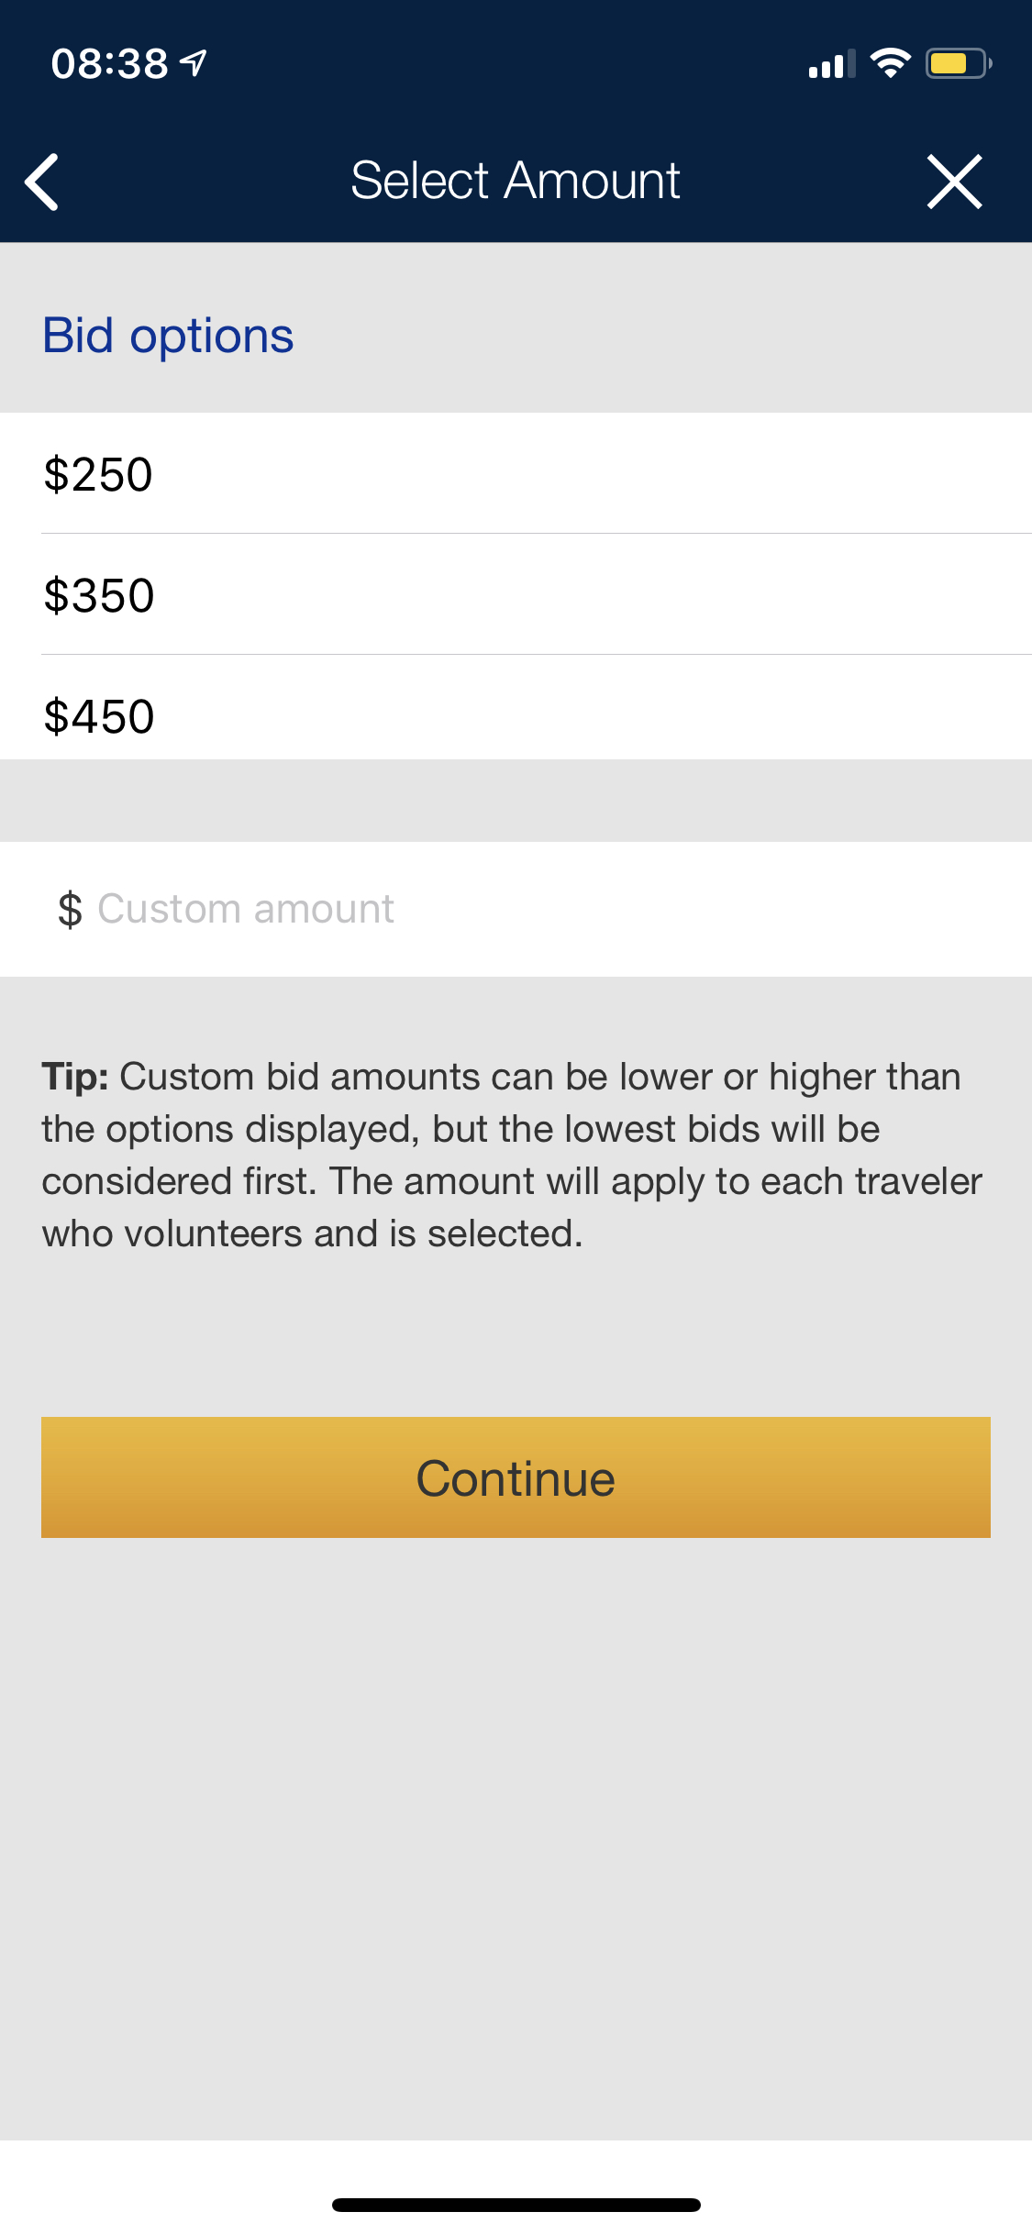This screenshot has width=1032, height=2234.
Task: Tap the Tip text about custom bids
Action: point(512,1155)
